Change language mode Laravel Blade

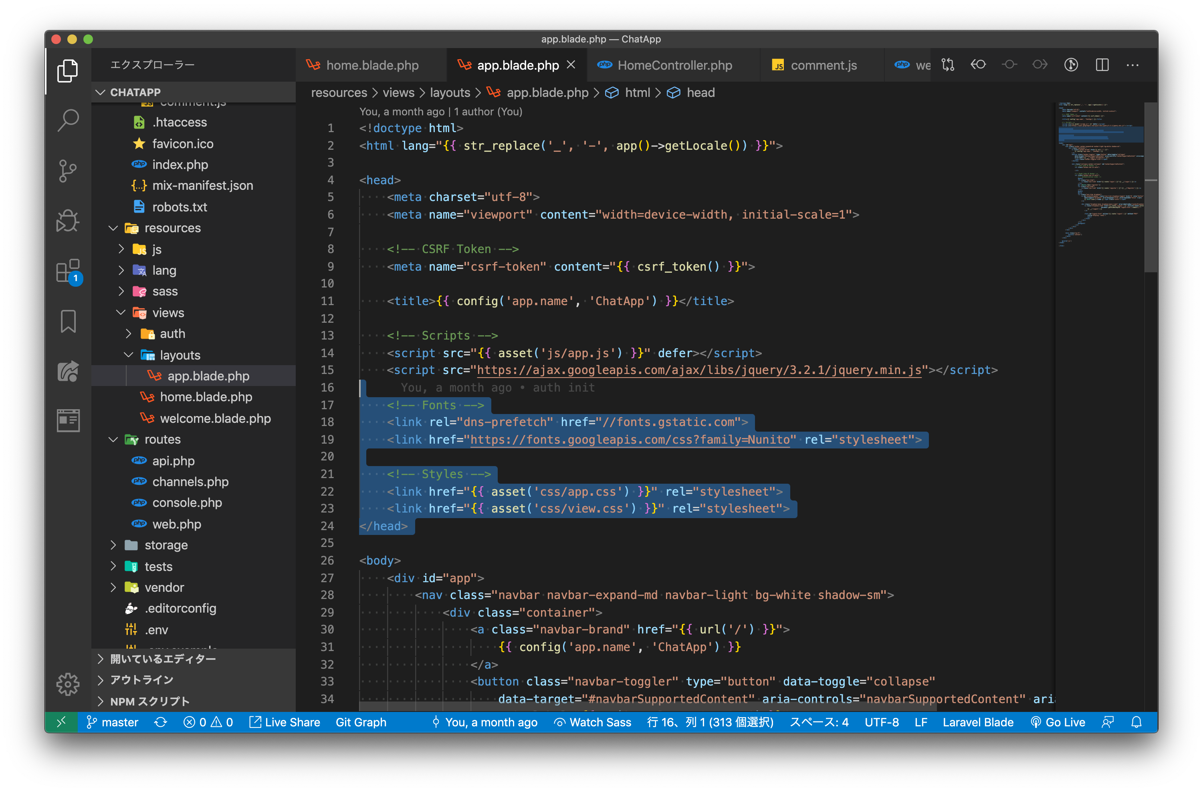pyautogui.click(x=977, y=722)
